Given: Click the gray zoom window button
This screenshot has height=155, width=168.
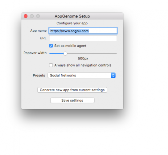Looking at the screenshot, I should (x=38, y=16).
